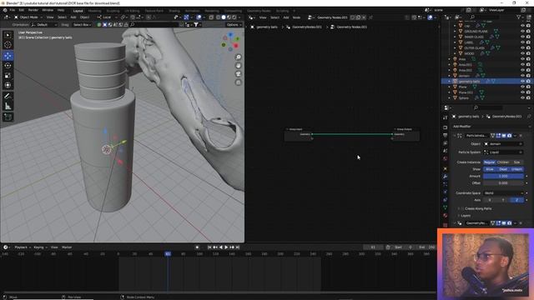Image resolution: width=534 pixels, height=300 pixels.
Task: Select the Select Box tool in viewport toolbar
Action: [x=8, y=35]
